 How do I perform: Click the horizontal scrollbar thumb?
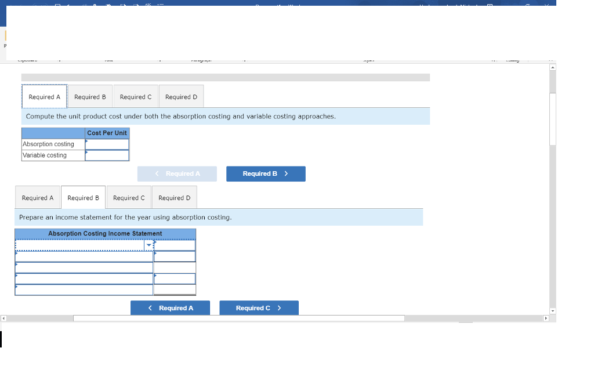(238, 318)
